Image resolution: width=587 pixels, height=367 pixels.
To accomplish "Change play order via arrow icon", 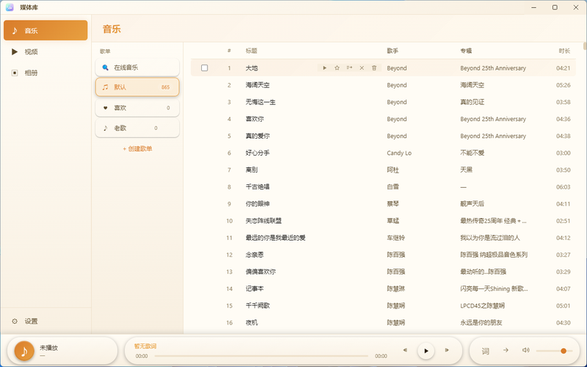I will coord(506,350).
